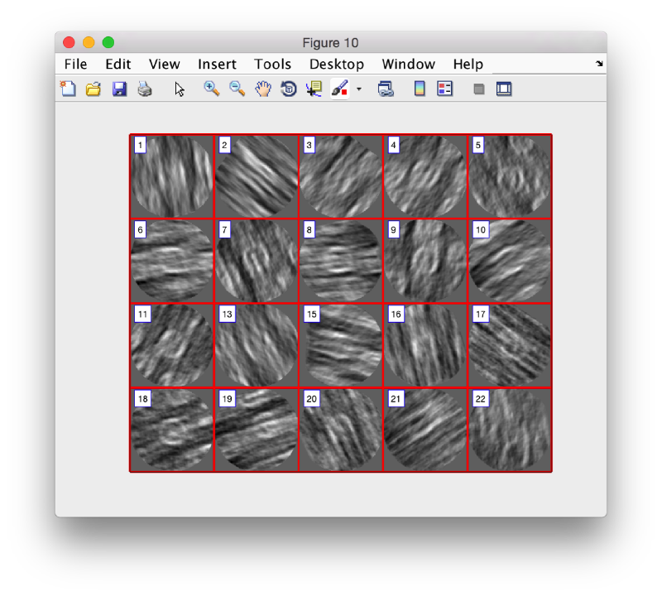The image size is (662, 596).
Task: Collapse the toolbar using the corner dock arrow
Action: point(599,64)
